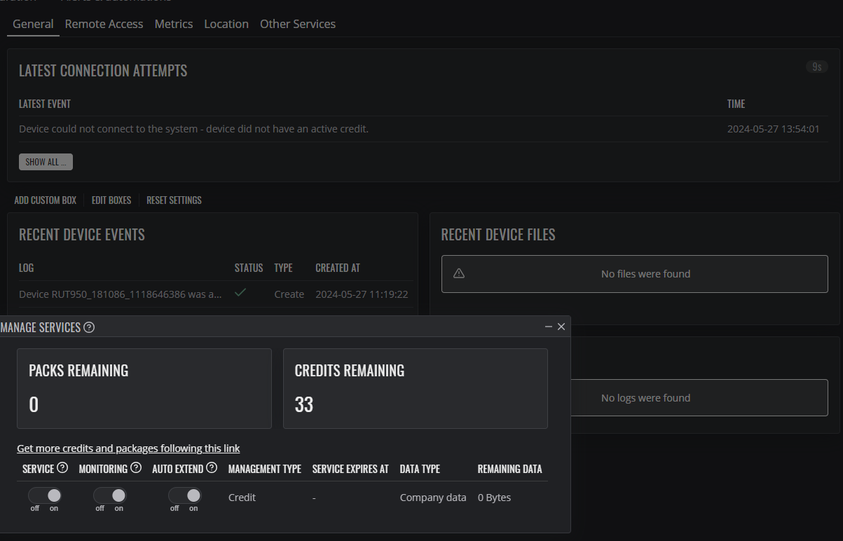This screenshot has height=541, width=843.
Task: Click No files were found message
Action: [x=645, y=274]
